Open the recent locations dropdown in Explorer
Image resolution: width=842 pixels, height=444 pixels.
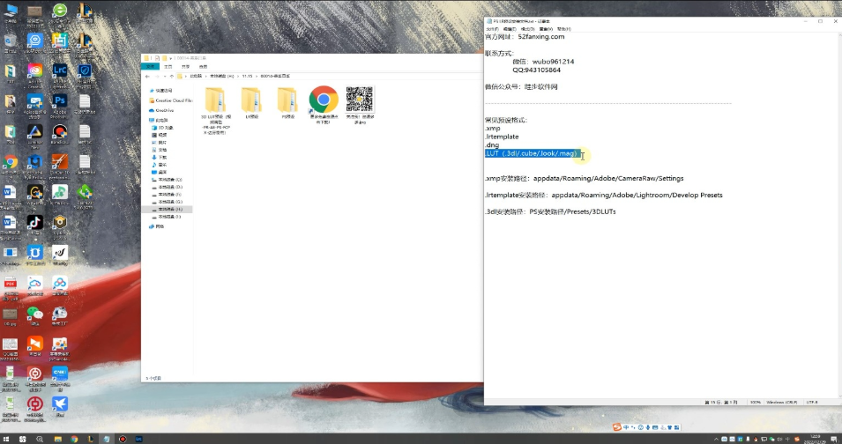(x=165, y=76)
